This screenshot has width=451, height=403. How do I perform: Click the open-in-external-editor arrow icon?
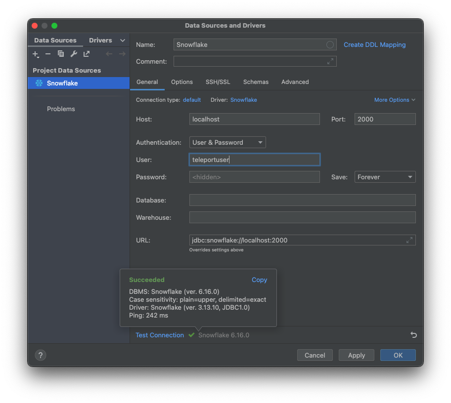point(86,54)
